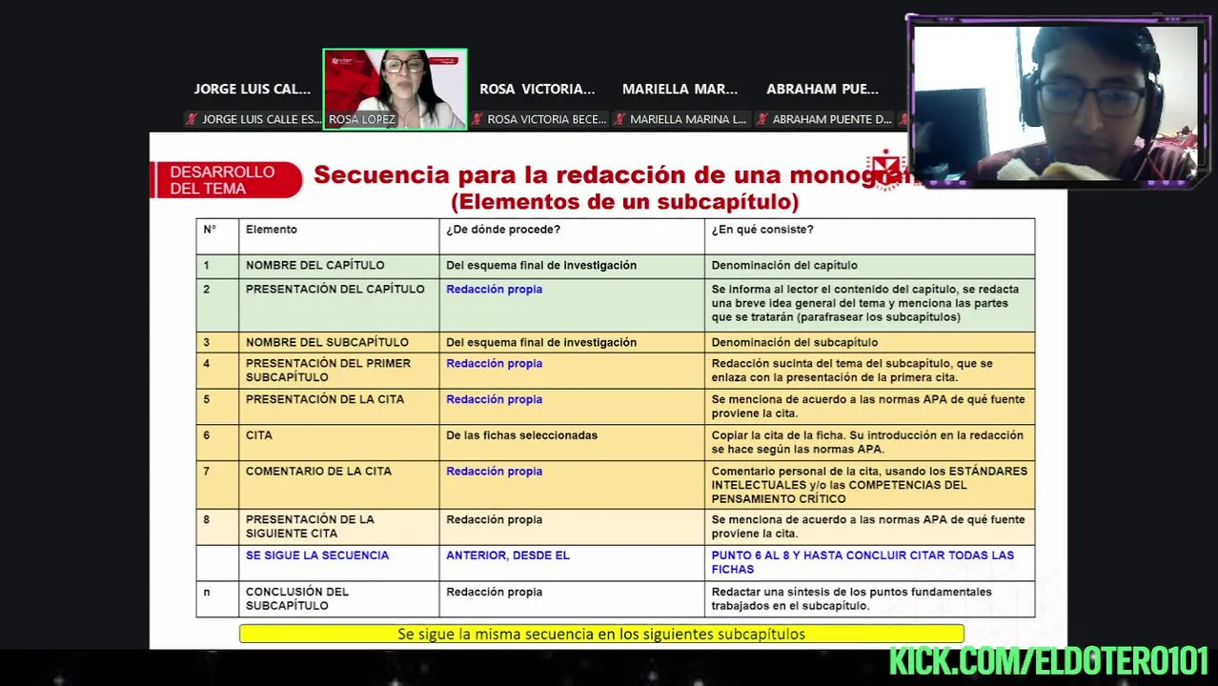
Task: Click the blue 'ANTERIOR, DESDE EL' text
Action: (x=508, y=555)
